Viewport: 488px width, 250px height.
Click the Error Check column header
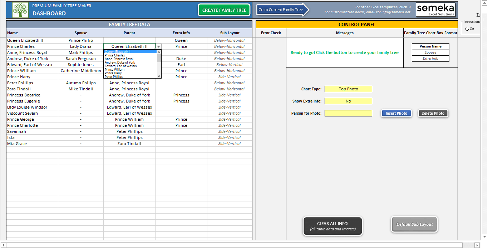(271, 33)
